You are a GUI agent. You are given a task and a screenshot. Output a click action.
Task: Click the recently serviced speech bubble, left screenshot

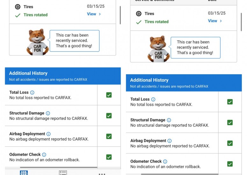click(74, 41)
